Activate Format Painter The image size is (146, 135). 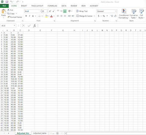tap(15, 17)
